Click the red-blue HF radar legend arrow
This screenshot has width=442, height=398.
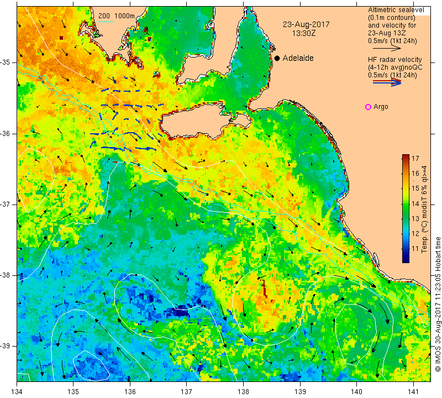click(x=387, y=82)
